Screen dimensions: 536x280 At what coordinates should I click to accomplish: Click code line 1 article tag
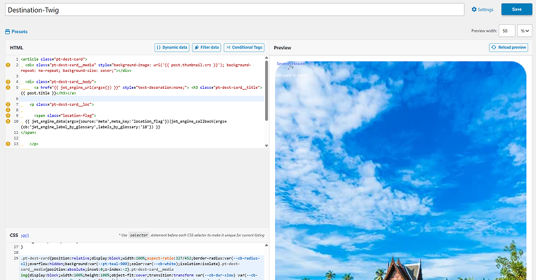coord(54,59)
